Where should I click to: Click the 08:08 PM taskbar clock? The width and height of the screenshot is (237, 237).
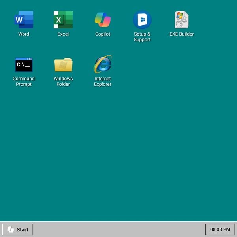220,229
